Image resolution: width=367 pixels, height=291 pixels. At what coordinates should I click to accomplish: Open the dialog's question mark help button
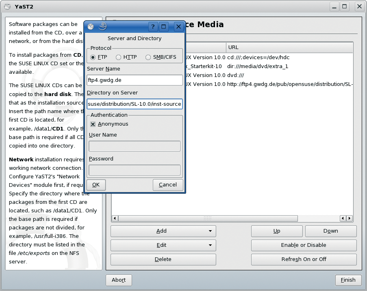153,27
